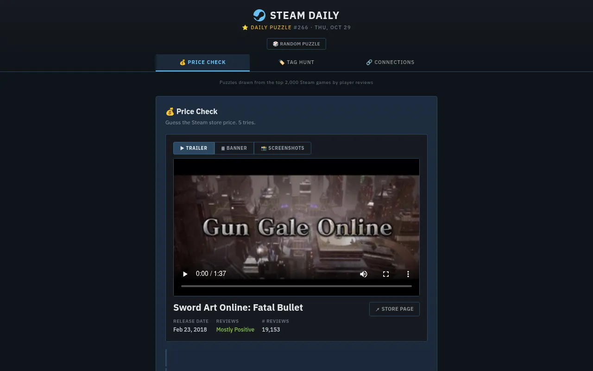Play the trailer video
Image resolution: width=593 pixels, height=371 pixels.
point(185,274)
